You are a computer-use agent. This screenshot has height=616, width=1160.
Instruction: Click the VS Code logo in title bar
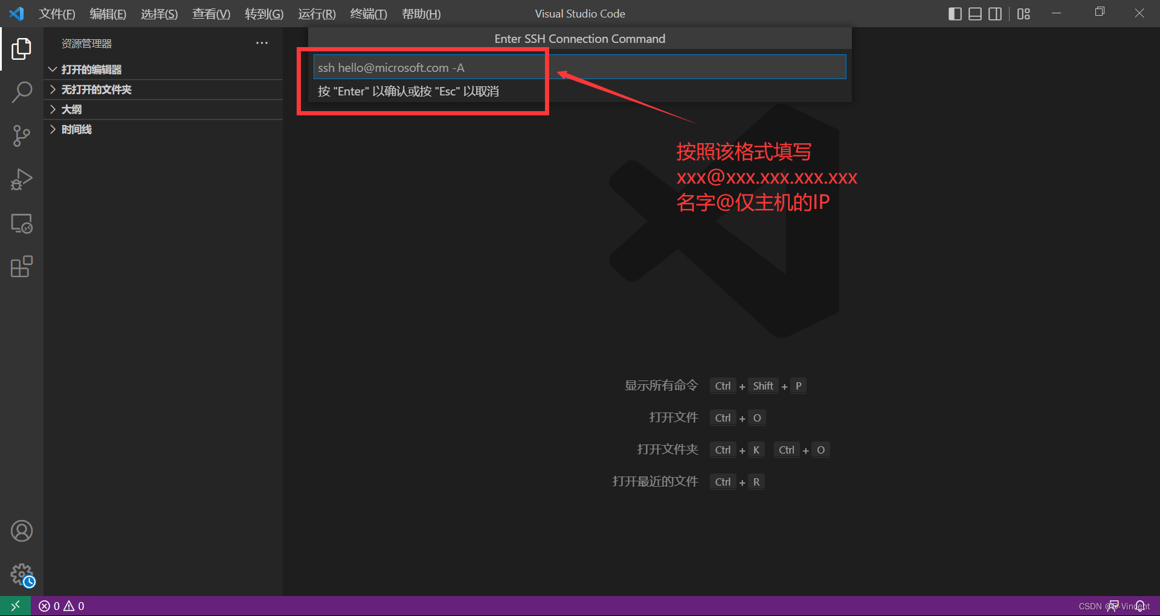(x=16, y=13)
